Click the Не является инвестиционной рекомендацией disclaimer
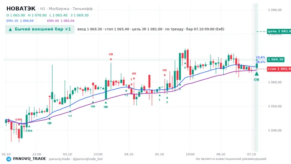291x164 pixels. pyautogui.click(x=231, y=159)
